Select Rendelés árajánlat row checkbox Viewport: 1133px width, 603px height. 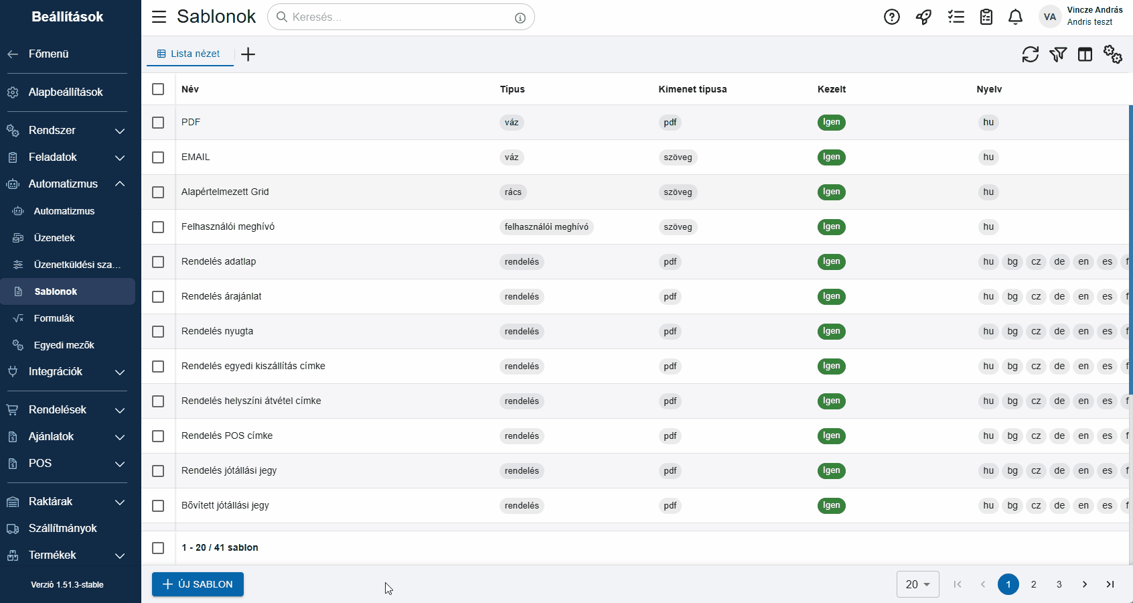point(158,297)
